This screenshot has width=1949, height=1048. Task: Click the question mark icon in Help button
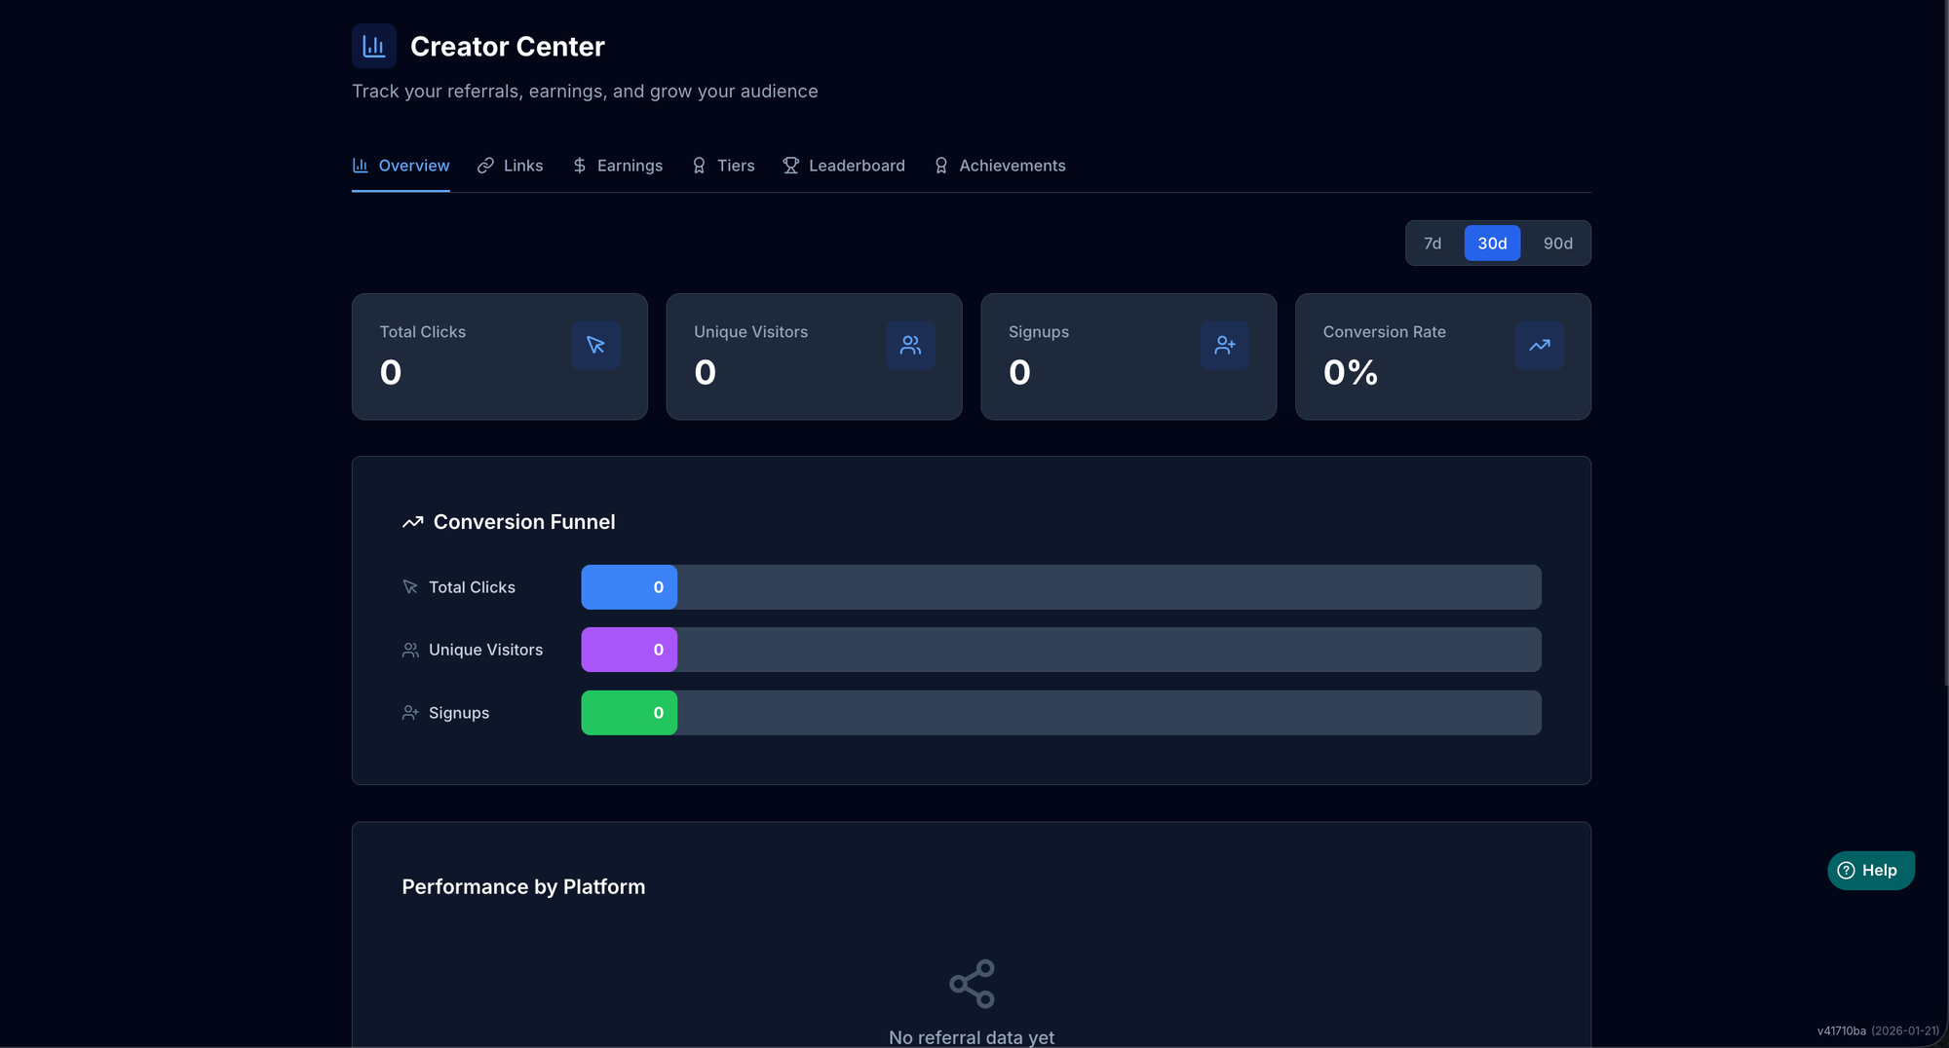click(1846, 871)
